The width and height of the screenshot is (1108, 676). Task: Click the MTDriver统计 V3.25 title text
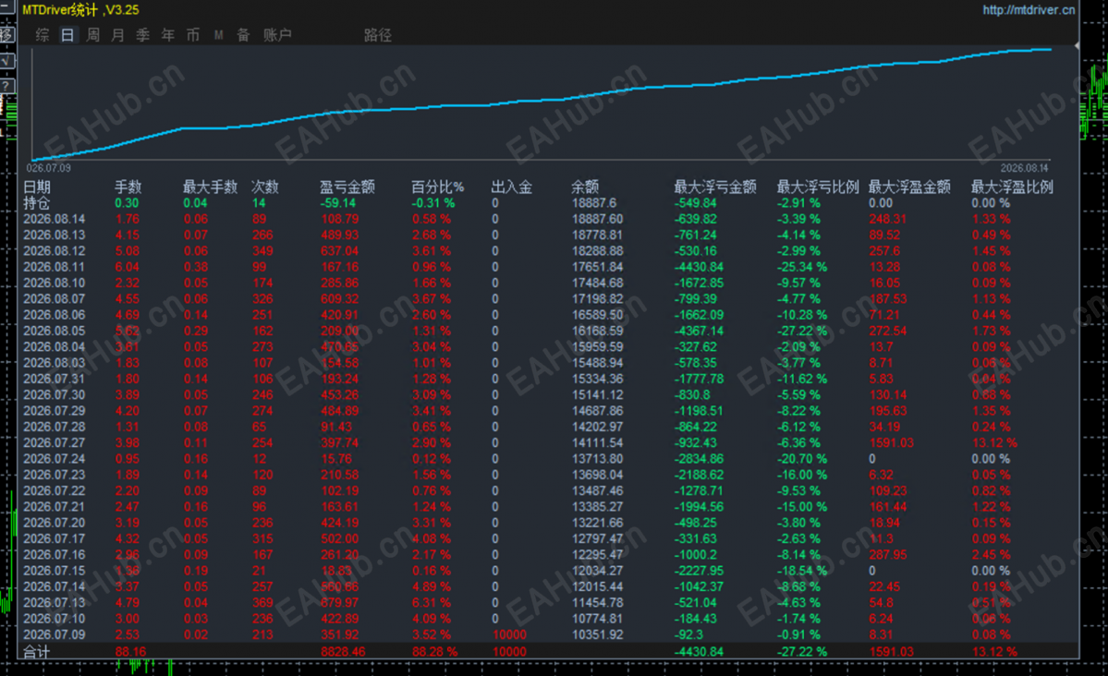click(80, 10)
